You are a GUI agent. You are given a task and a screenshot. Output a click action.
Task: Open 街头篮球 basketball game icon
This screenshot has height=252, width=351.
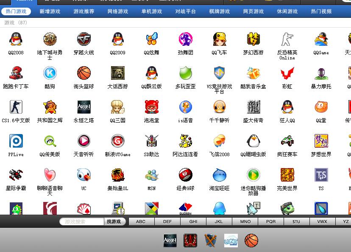(x=84, y=73)
